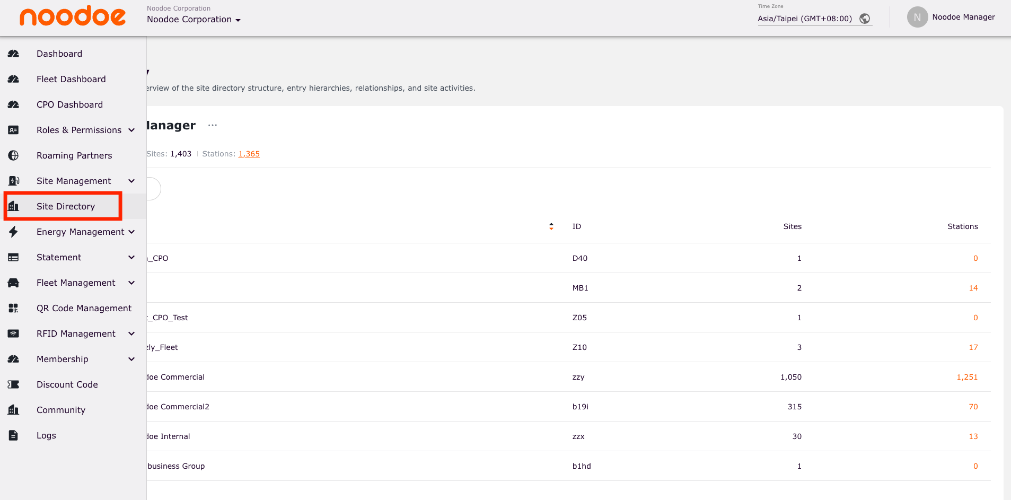Select Fleet Dashboard from the sidebar

pyautogui.click(x=71, y=79)
